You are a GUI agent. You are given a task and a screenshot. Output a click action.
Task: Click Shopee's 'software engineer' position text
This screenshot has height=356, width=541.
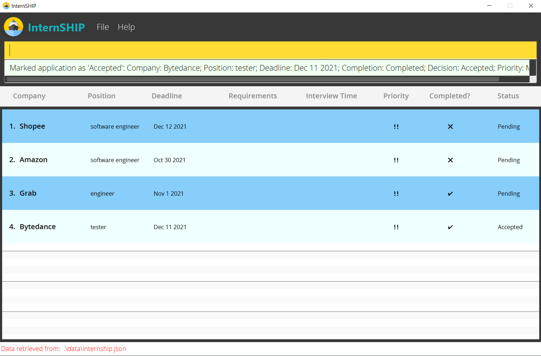point(115,127)
